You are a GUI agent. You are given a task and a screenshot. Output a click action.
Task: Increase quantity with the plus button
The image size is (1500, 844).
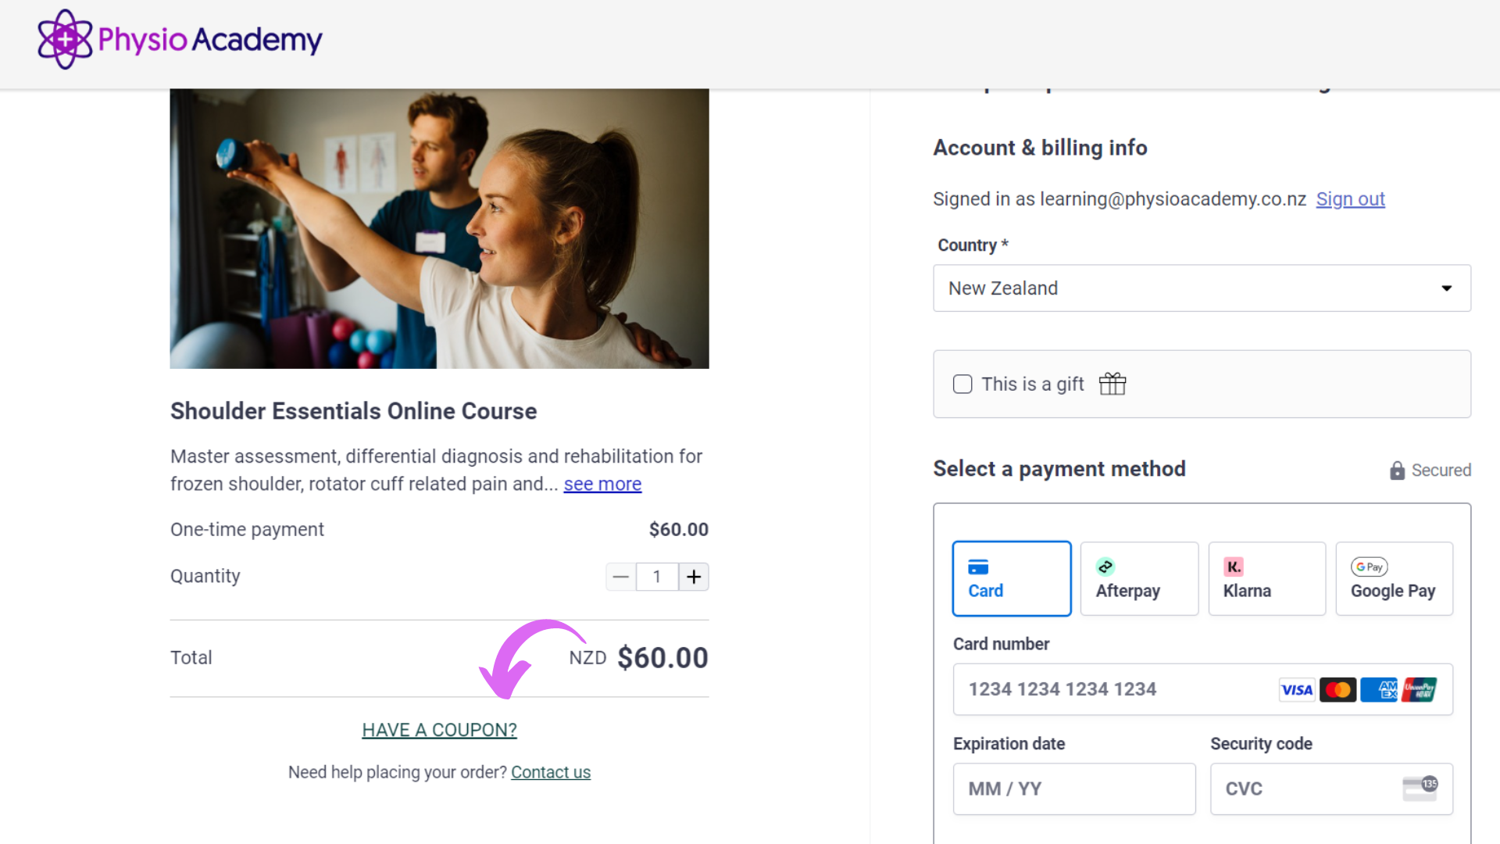(694, 577)
